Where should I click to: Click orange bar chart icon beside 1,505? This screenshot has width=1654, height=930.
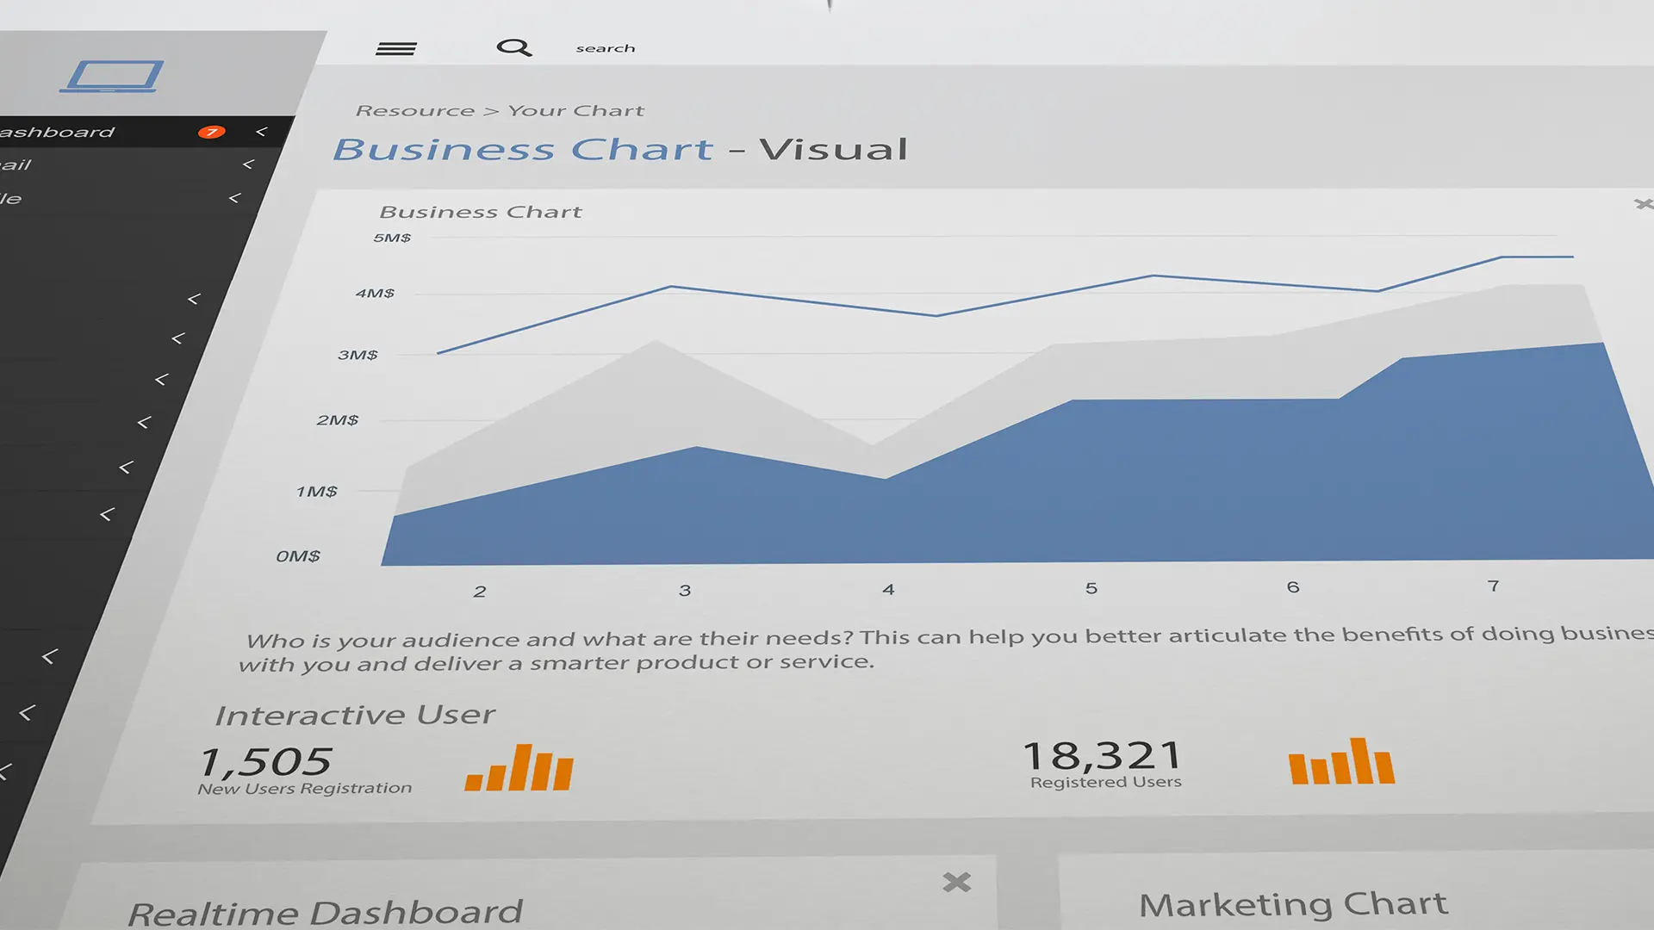click(x=519, y=768)
